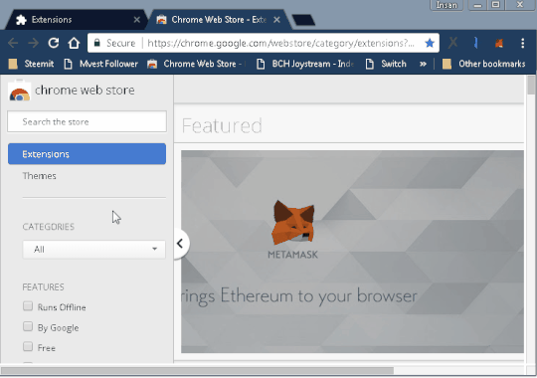Click the chrome web store title text
The image size is (537, 378).
(x=85, y=91)
